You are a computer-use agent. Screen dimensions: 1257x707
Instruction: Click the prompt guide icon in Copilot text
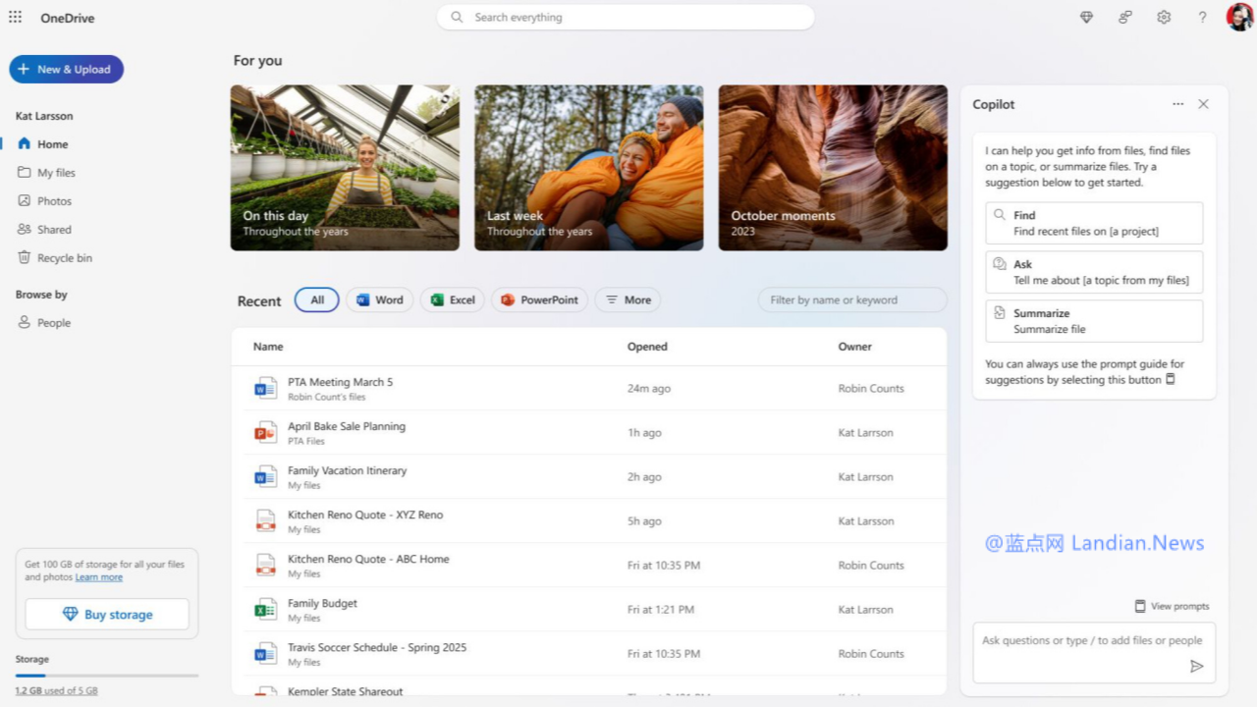pos(1170,379)
